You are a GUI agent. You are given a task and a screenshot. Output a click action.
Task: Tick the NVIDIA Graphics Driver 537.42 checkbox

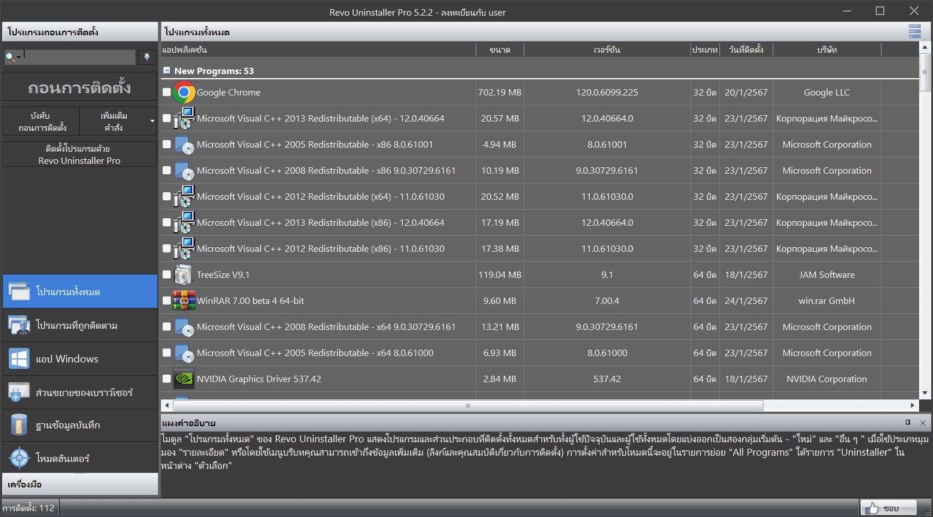tap(167, 379)
